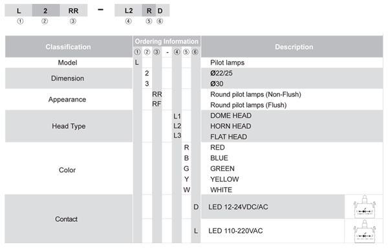The image size is (388, 249).
Task: Click the Head Type classification cell
Action: (69, 126)
